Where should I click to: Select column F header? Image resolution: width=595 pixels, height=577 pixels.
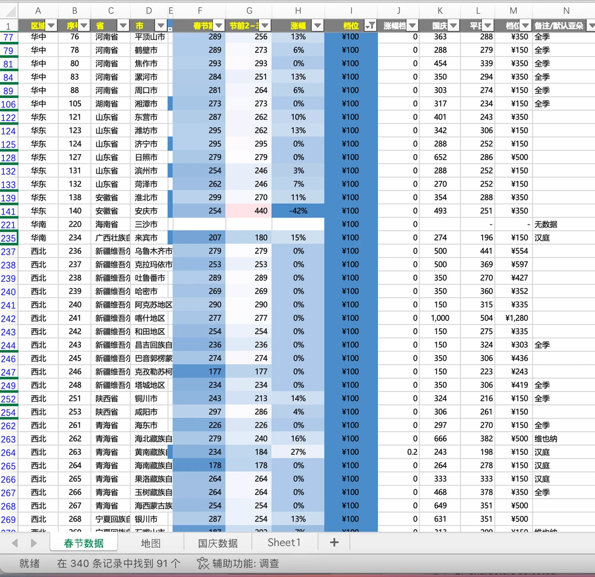point(199,11)
